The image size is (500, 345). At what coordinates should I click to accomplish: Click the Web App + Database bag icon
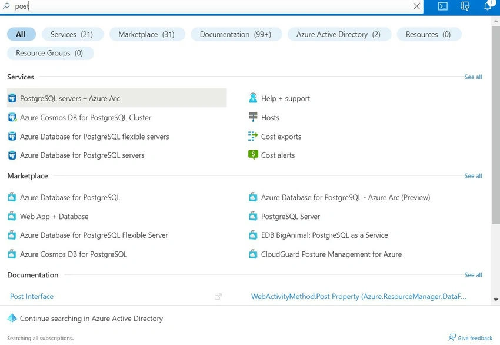click(12, 216)
